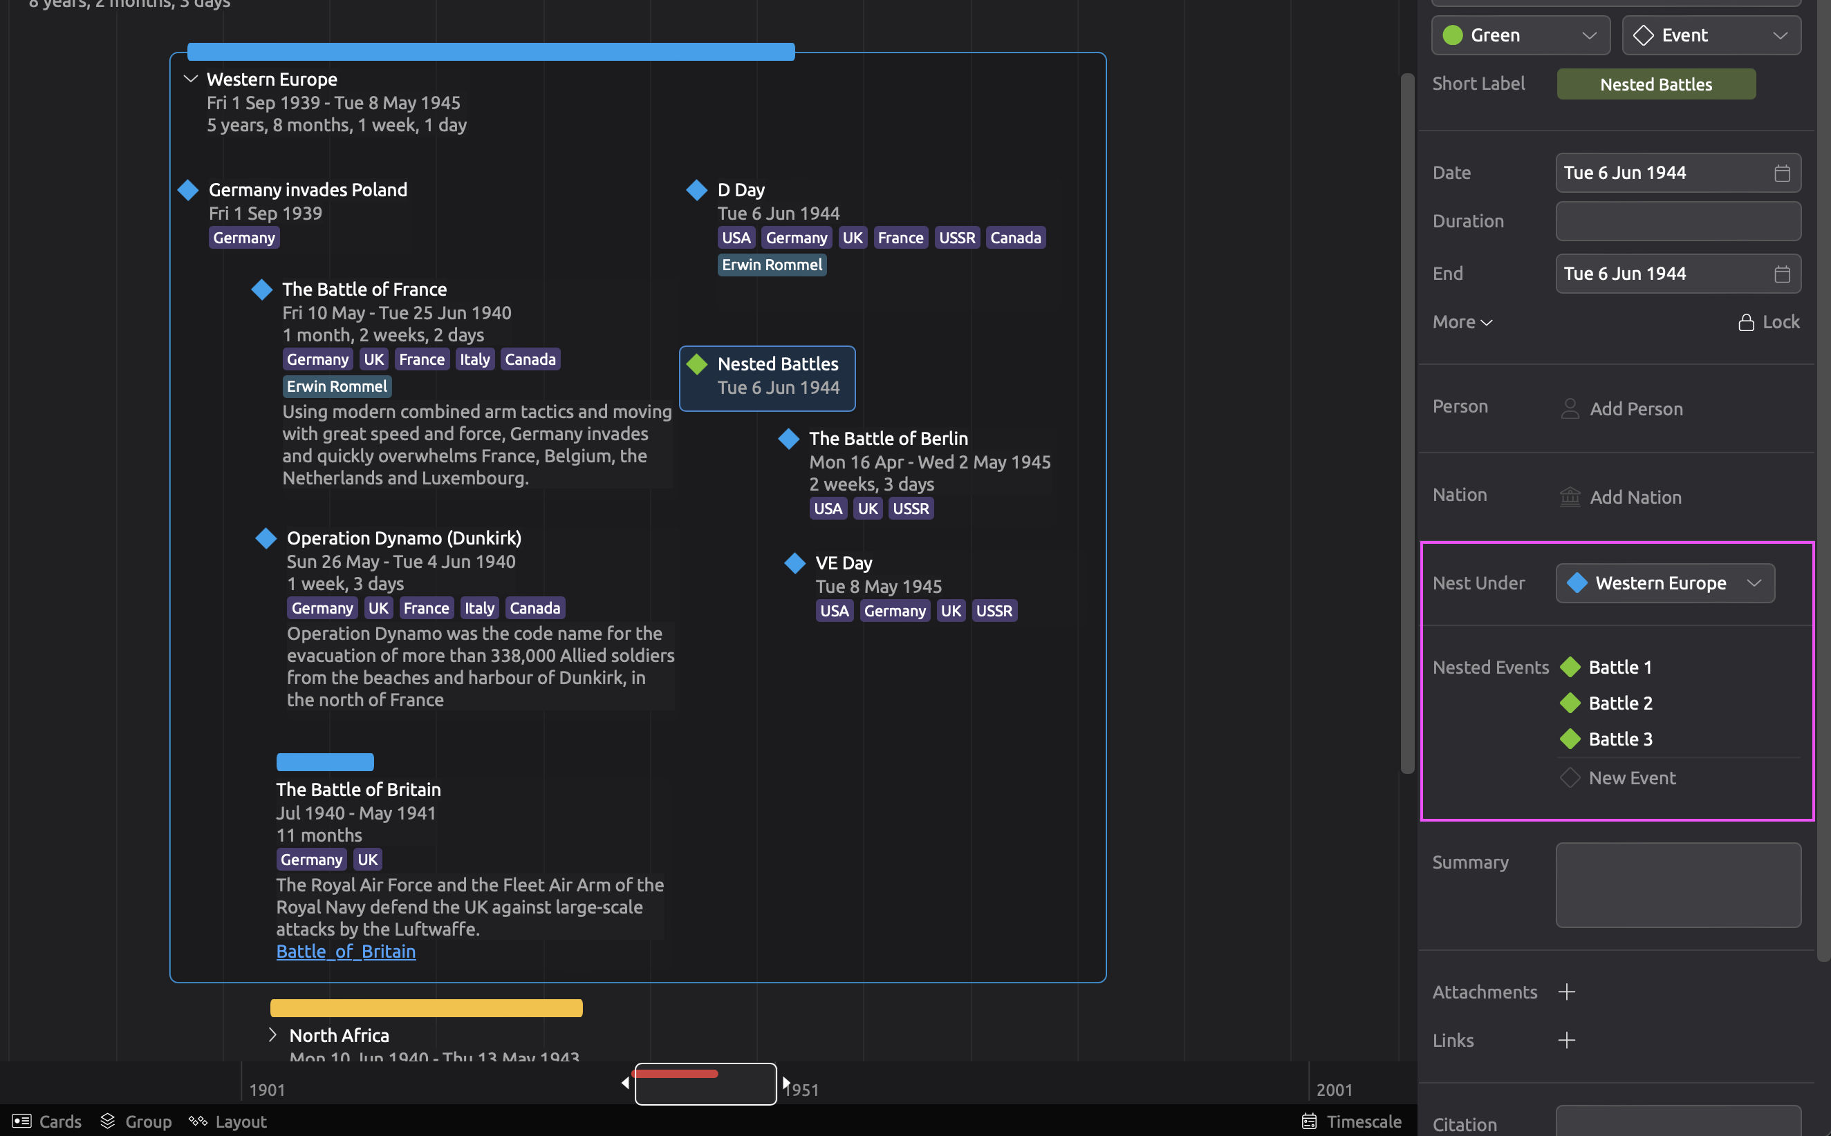Add an attachment with the plus icon
Viewport: 1831px width, 1136px height.
[1566, 992]
